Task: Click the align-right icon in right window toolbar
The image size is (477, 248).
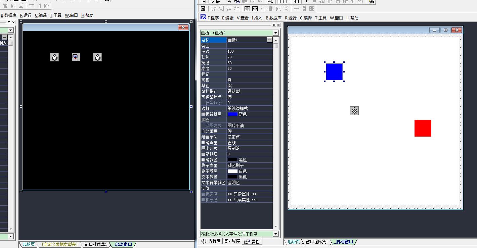Action: pos(221,9)
